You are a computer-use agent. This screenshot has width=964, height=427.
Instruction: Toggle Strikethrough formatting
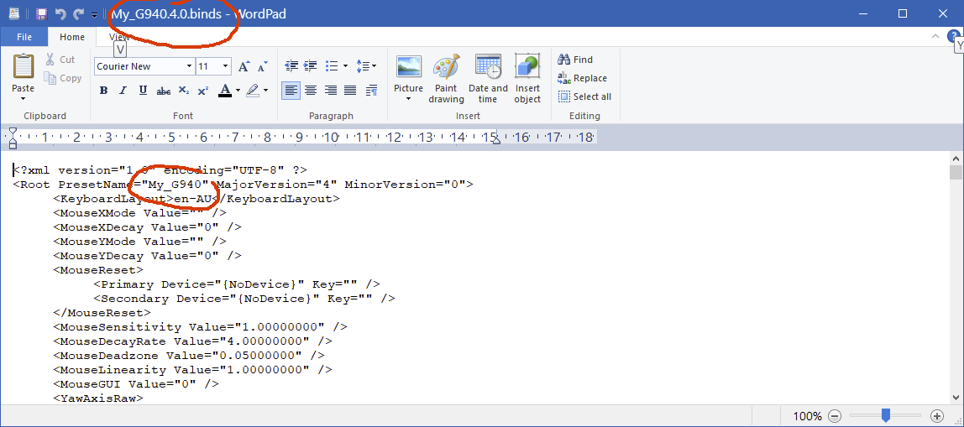164,91
